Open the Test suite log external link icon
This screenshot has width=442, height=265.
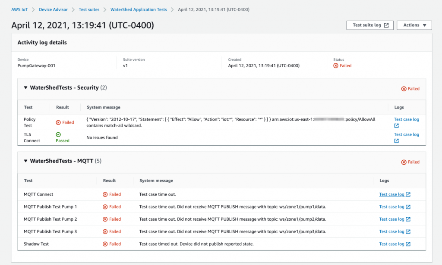[385, 25]
